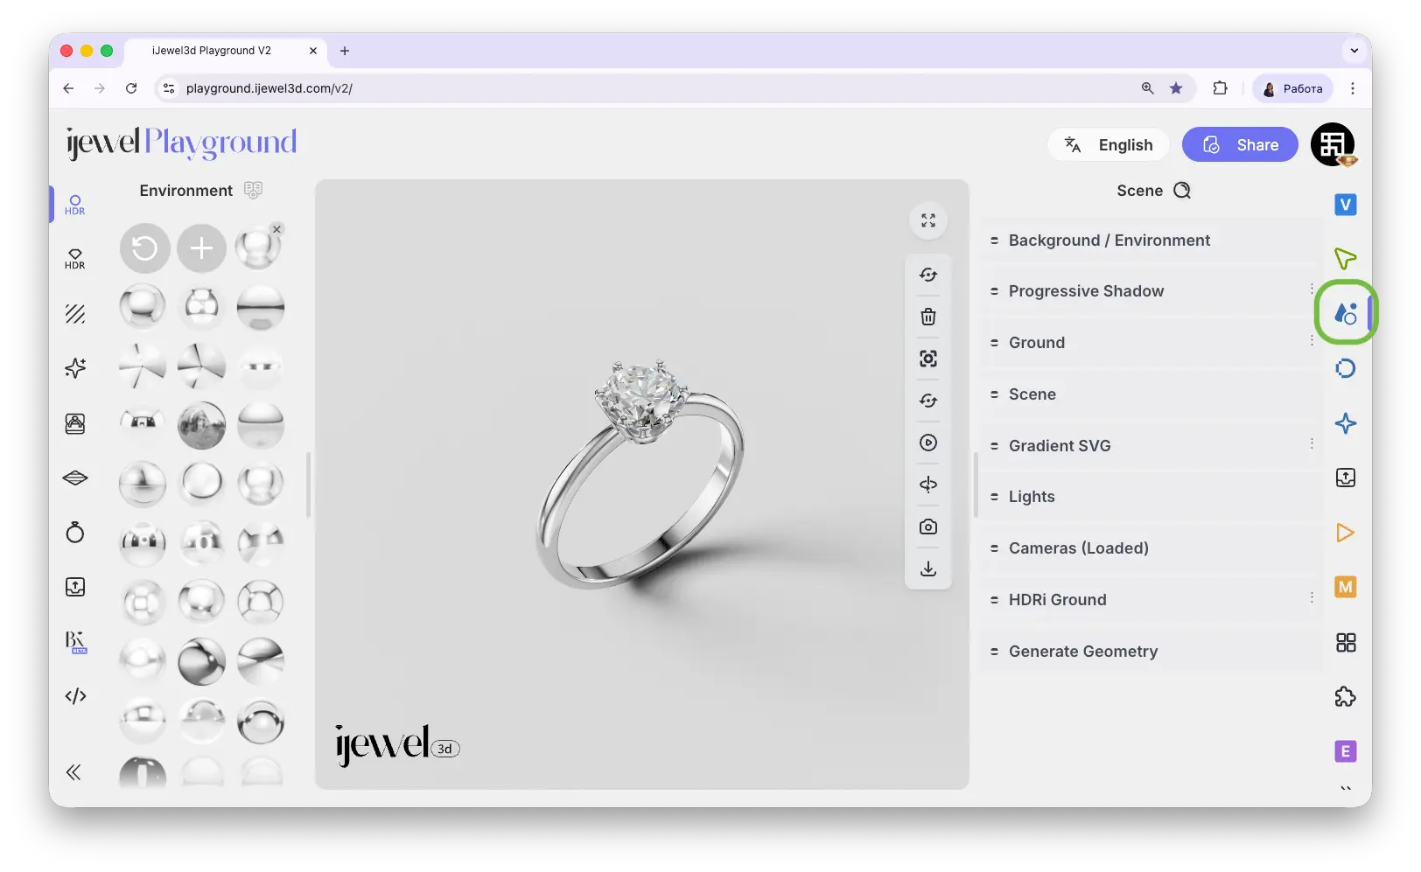Click the circled play icon in viewer toolbar
The image size is (1421, 872).
tap(928, 443)
